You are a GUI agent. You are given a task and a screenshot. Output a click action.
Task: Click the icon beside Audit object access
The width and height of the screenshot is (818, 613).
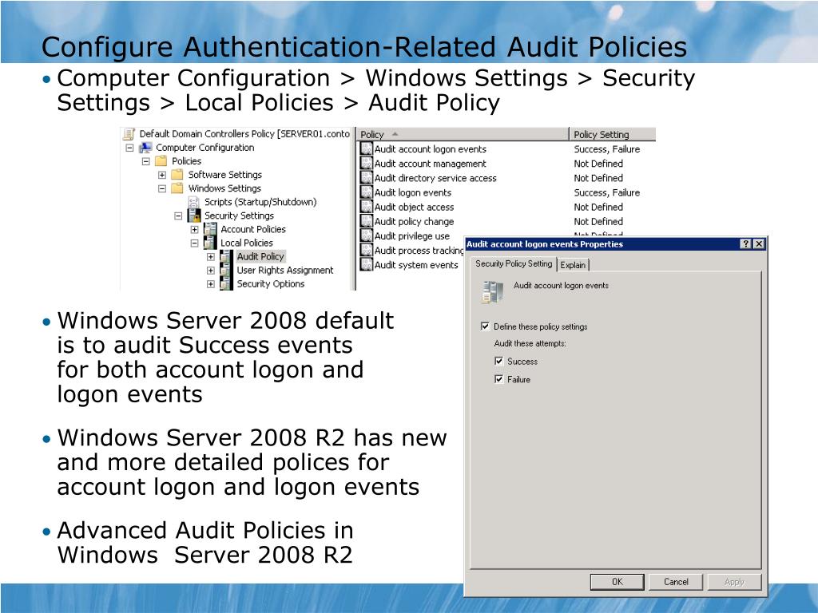[x=367, y=207]
